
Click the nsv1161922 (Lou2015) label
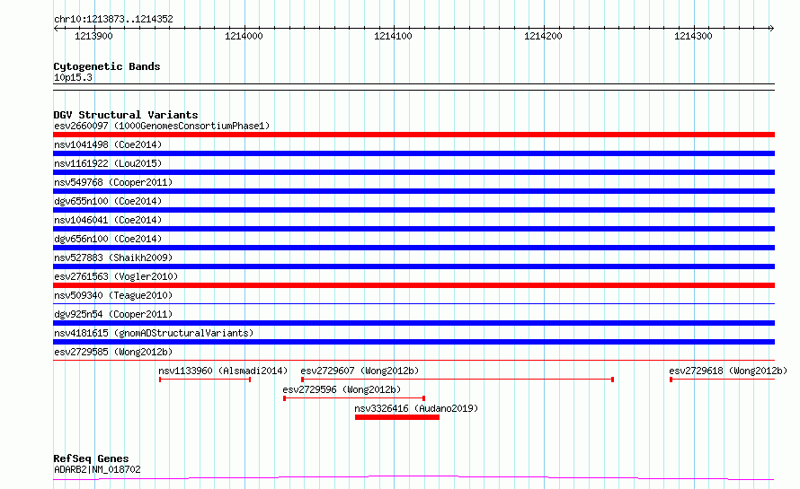108,163
